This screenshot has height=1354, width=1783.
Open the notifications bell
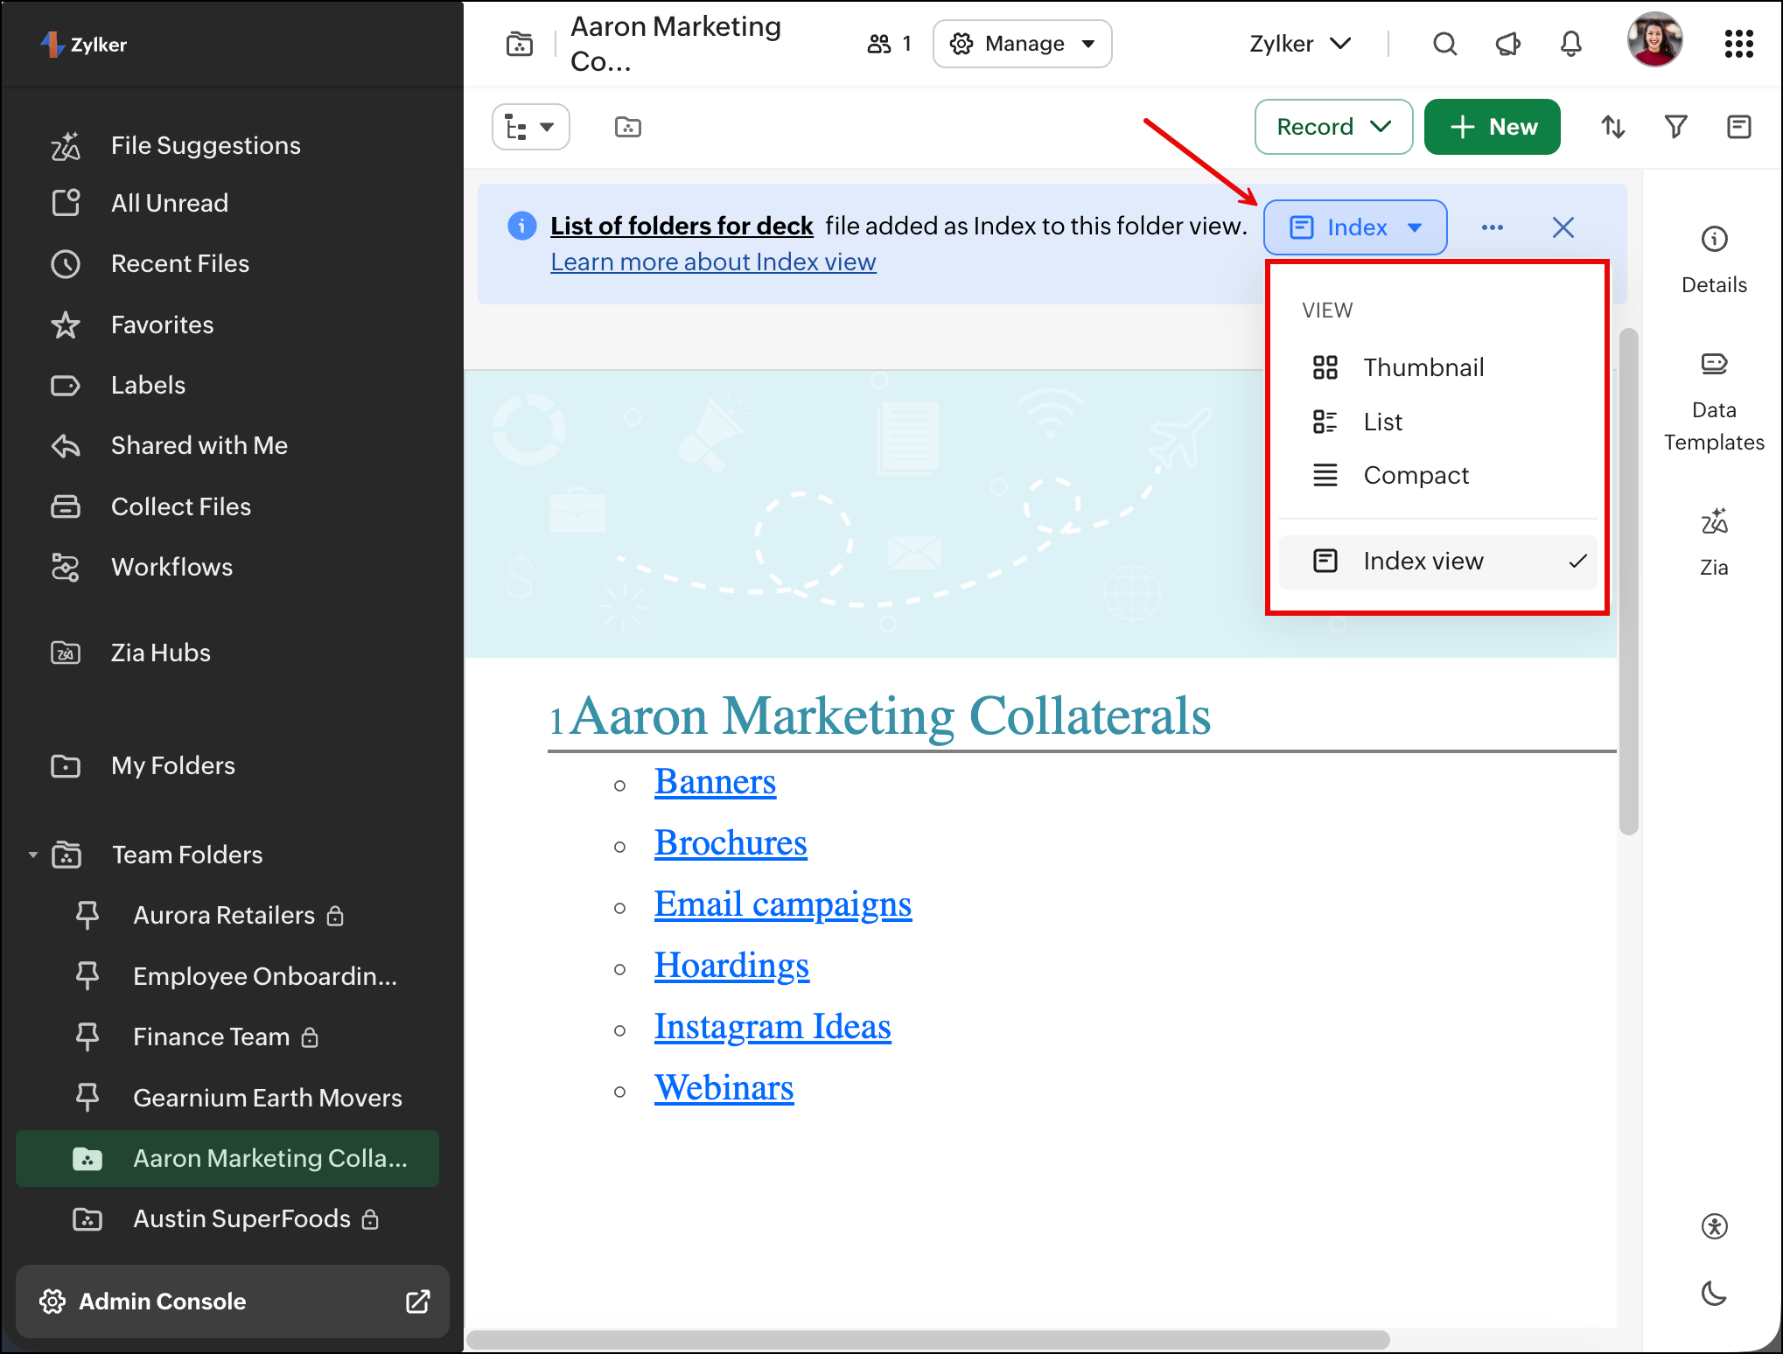click(x=1570, y=44)
